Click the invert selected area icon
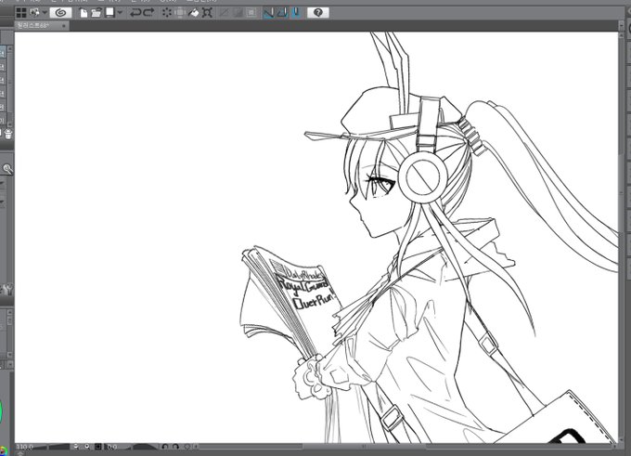This screenshot has height=456, width=631. click(238, 13)
